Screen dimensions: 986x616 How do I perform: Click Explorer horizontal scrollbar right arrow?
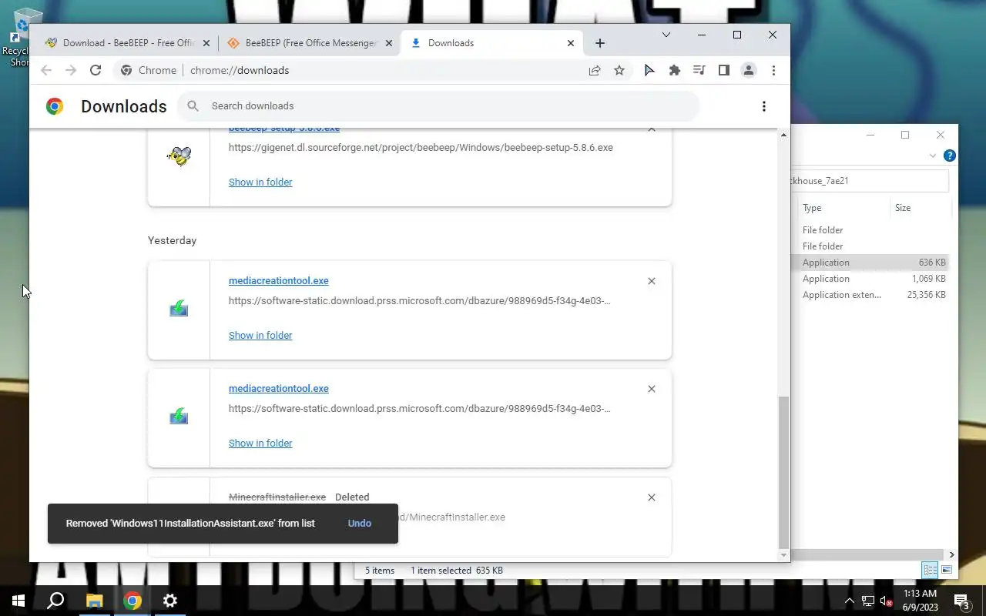tap(952, 554)
